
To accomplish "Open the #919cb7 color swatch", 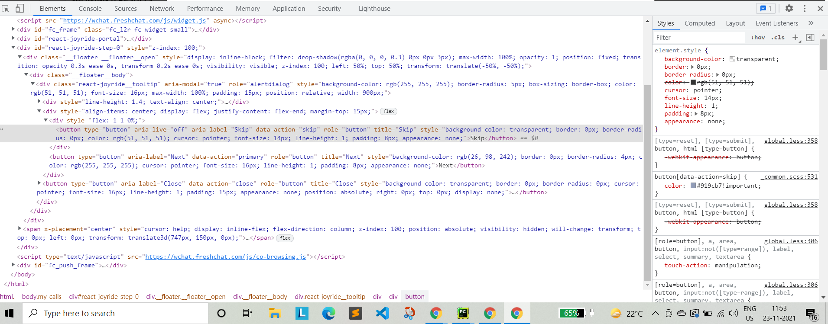I will (x=693, y=186).
